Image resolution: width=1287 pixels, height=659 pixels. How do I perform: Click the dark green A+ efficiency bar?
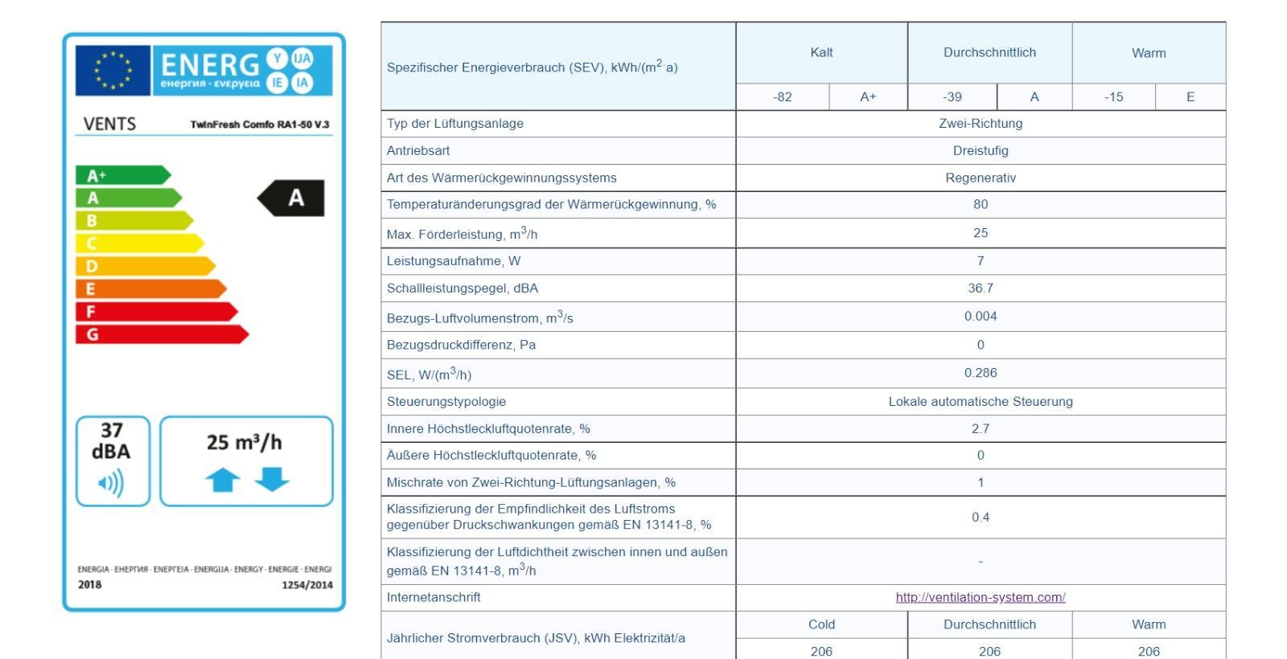[123, 175]
